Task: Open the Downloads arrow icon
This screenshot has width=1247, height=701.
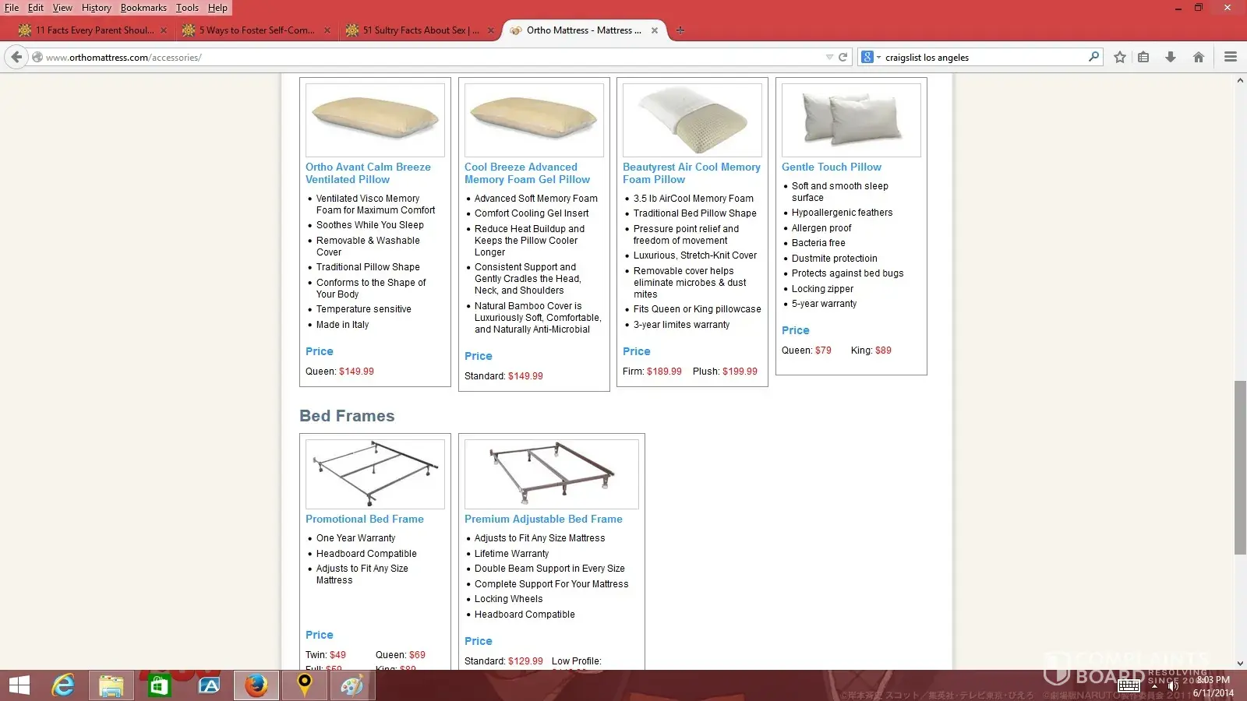Action: pyautogui.click(x=1171, y=57)
